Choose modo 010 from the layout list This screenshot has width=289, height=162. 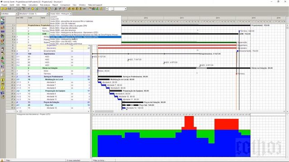(x=85, y=19)
